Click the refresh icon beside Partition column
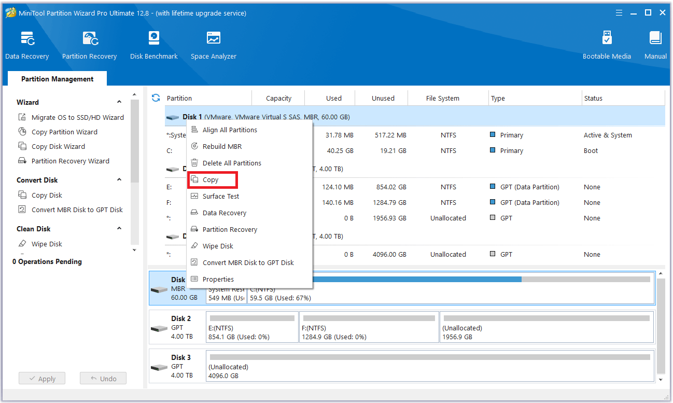The height and width of the screenshot is (403, 673). tap(156, 98)
